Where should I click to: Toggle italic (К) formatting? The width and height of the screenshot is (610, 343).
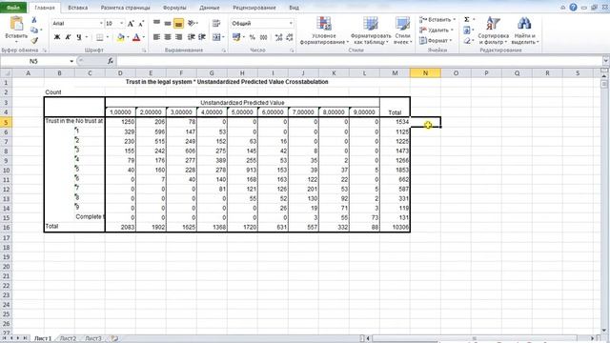click(x=68, y=37)
